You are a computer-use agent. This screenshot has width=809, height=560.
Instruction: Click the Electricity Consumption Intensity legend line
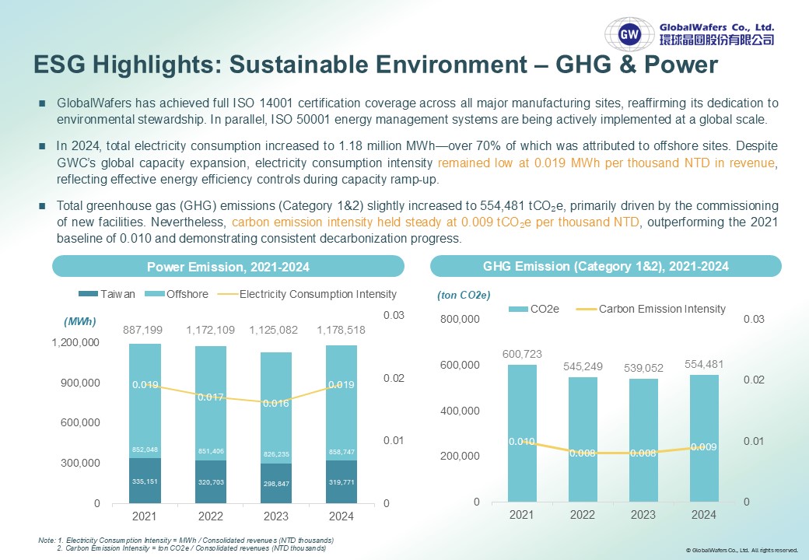[228, 294]
